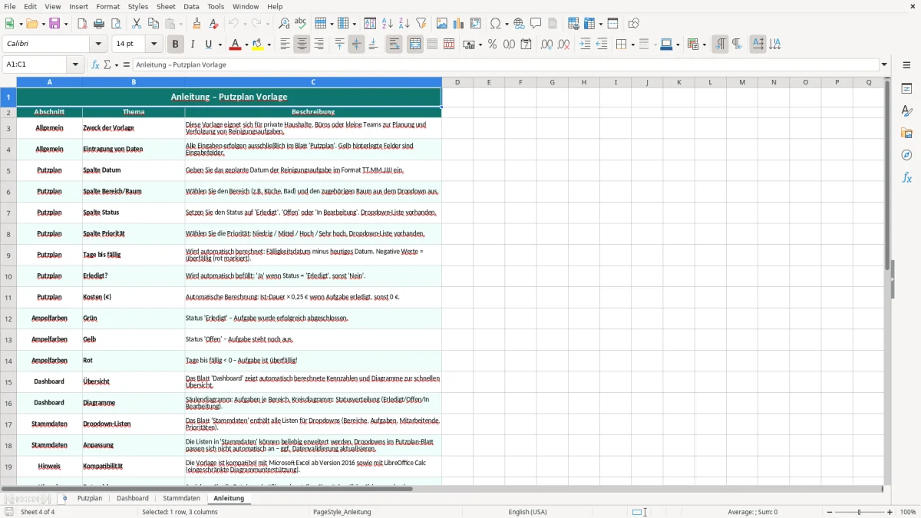
Task: Select row 9 header
Action: pyautogui.click(x=8, y=255)
